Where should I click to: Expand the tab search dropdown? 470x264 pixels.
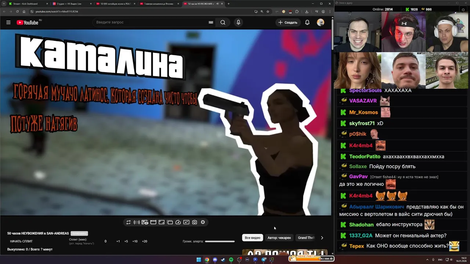pos(3,4)
